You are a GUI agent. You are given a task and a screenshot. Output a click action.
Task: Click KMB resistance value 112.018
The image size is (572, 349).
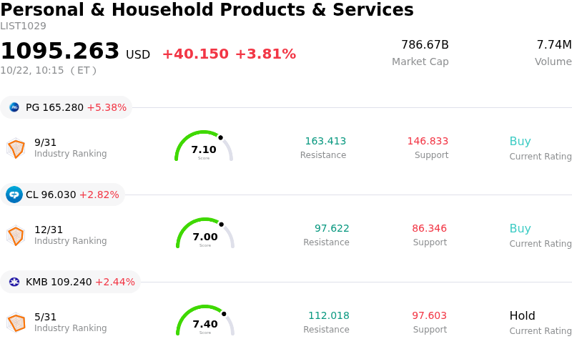pyautogui.click(x=329, y=316)
